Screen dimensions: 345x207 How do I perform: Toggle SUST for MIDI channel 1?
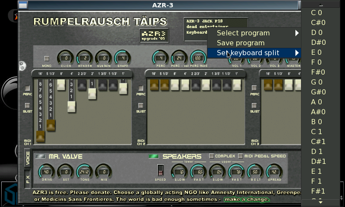27,105
